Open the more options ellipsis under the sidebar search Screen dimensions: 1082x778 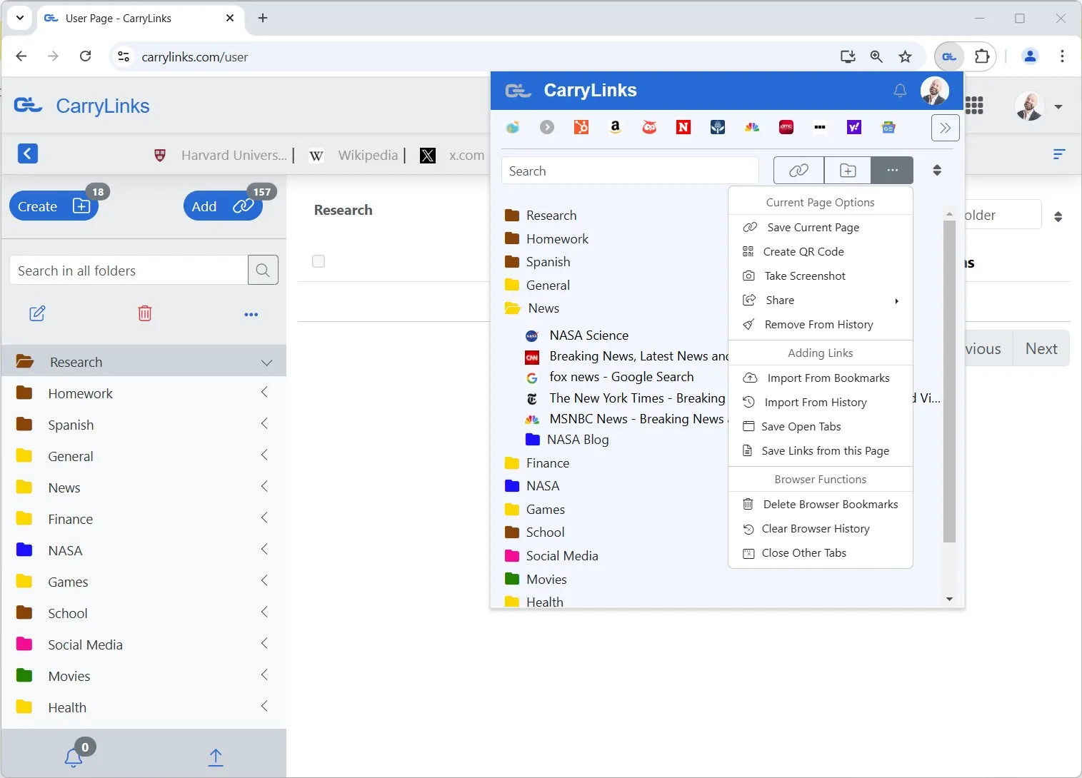tap(251, 315)
